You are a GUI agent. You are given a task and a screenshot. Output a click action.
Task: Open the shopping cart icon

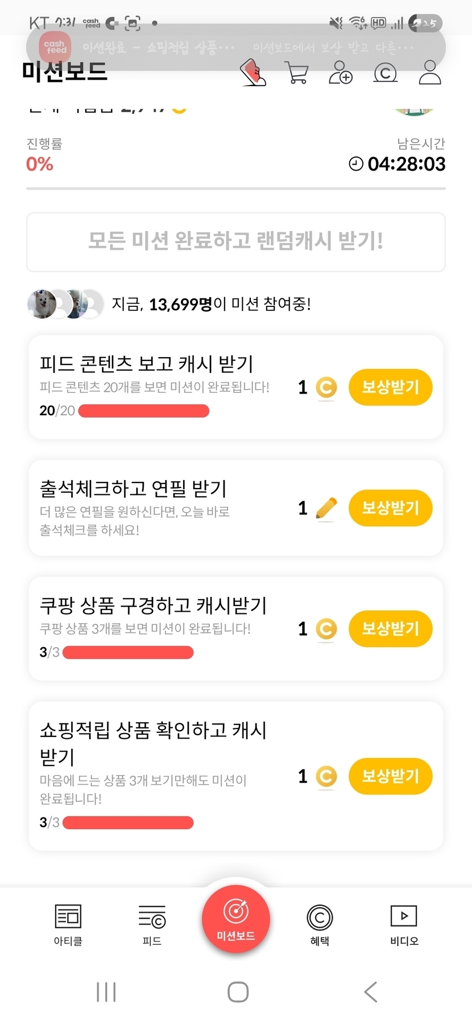point(297,73)
